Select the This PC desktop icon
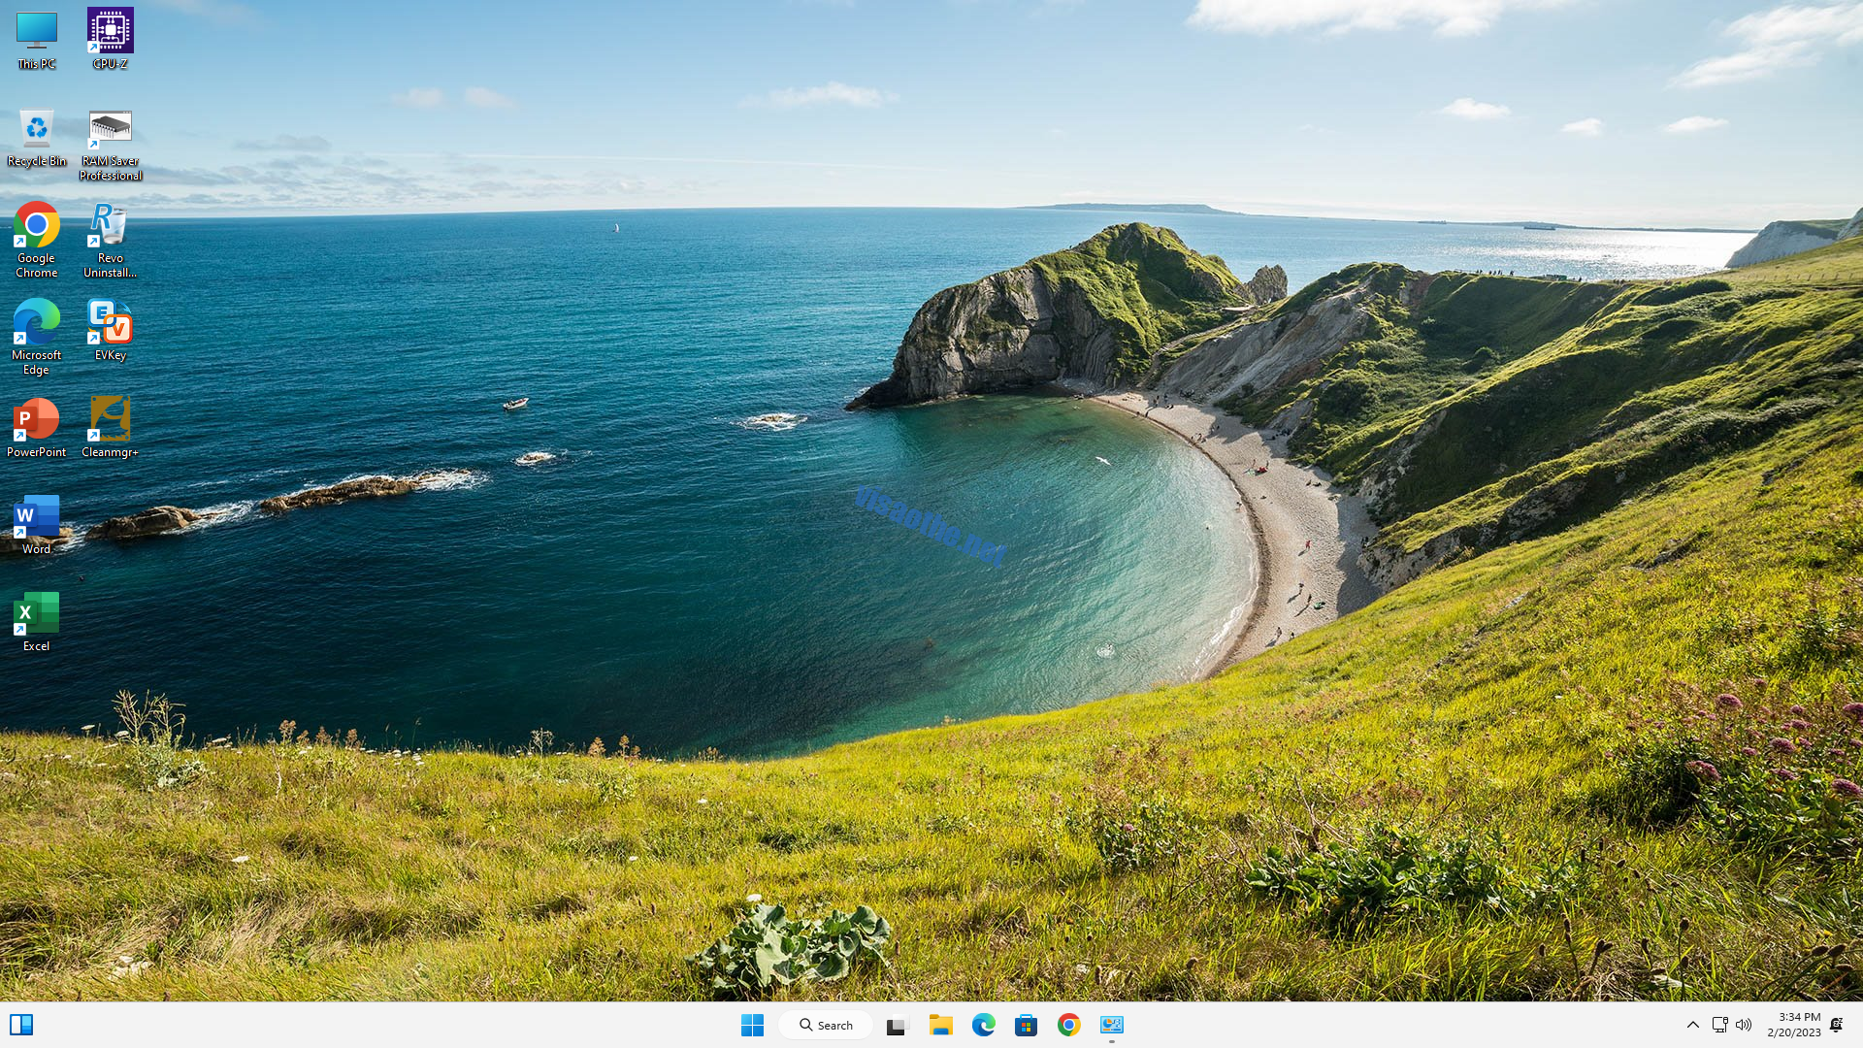 coord(37,40)
